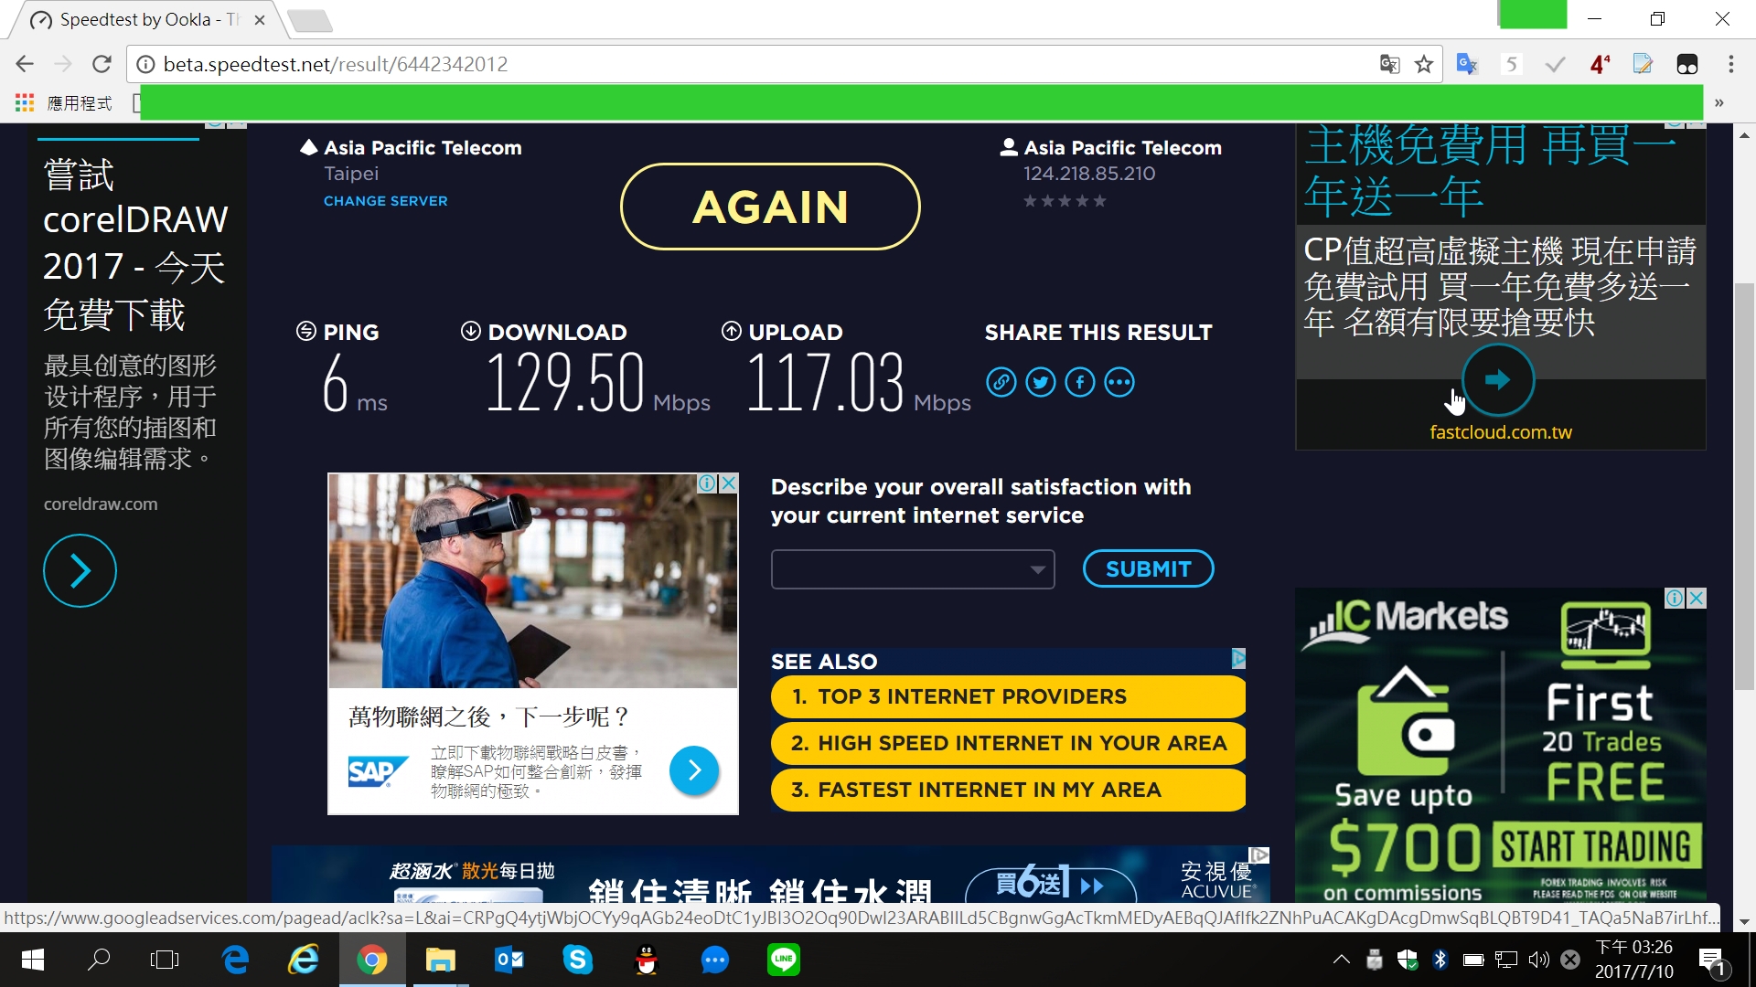Show hidden bookmarks overflow chevron
This screenshot has height=987, width=1756.
tap(1719, 103)
